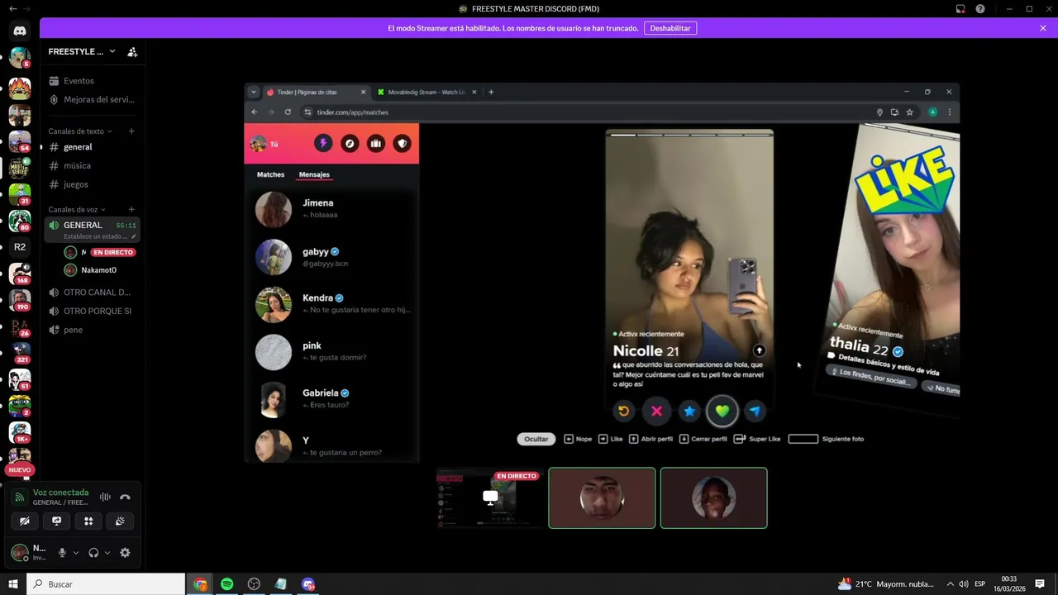Open Kendra conversation in streamed Tinder
The image size is (1058, 595).
pyautogui.click(x=332, y=304)
